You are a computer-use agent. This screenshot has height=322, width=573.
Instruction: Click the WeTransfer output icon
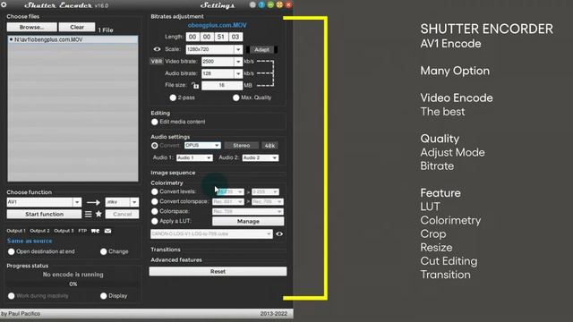click(x=95, y=231)
